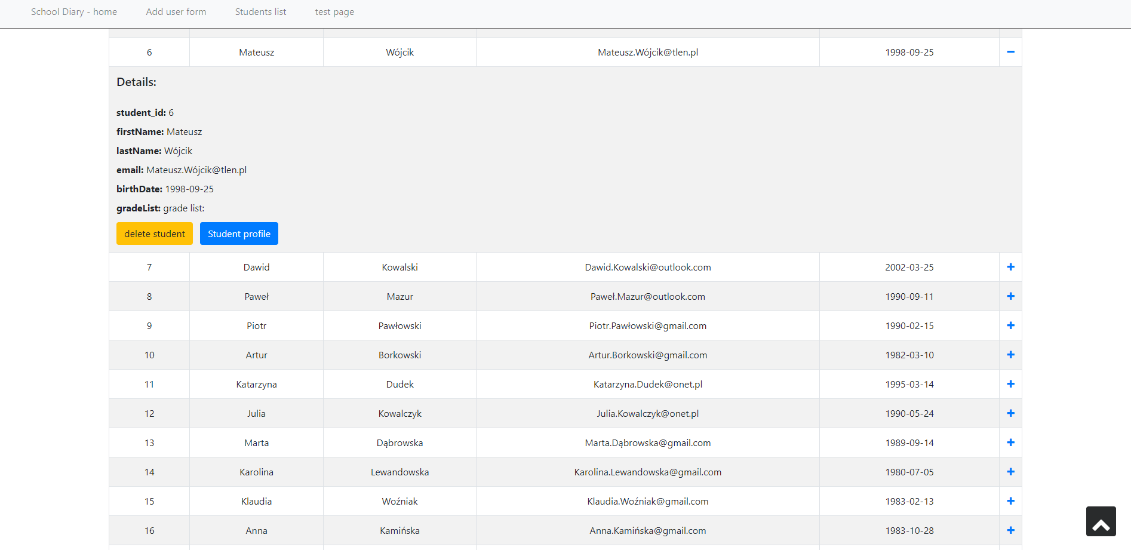Select student ID cell 13
Viewport: 1131px width, 550px height.
[x=149, y=443]
